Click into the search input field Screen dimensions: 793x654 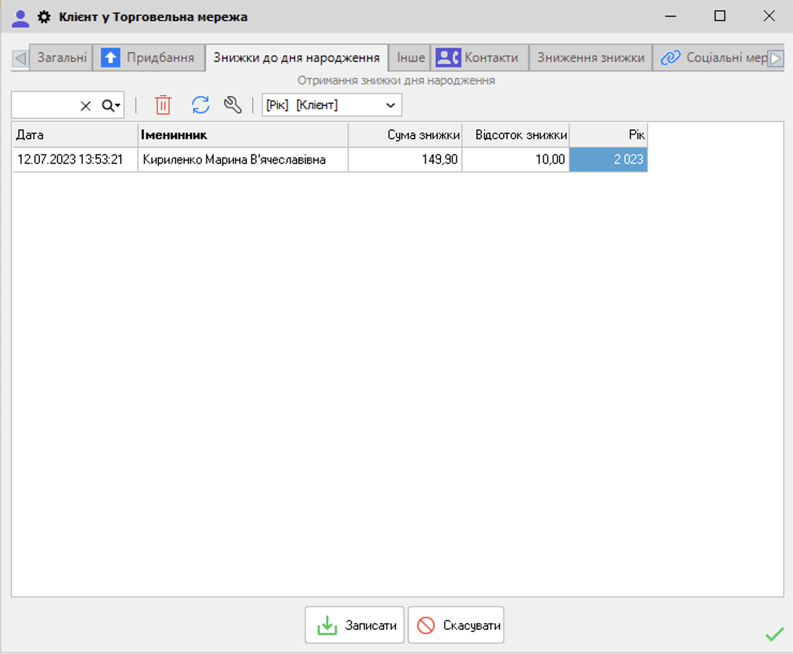(45, 105)
